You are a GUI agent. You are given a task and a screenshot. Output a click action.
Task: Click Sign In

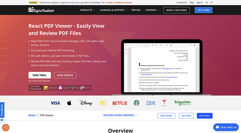tap(199, 3)
